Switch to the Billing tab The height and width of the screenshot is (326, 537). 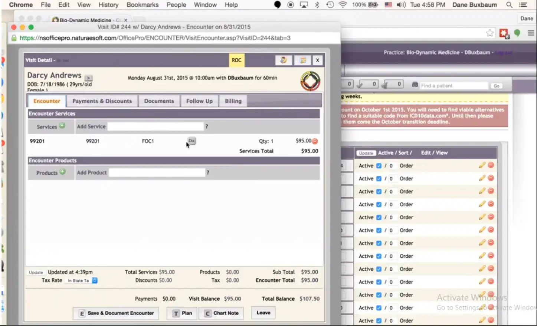point(233,101)
